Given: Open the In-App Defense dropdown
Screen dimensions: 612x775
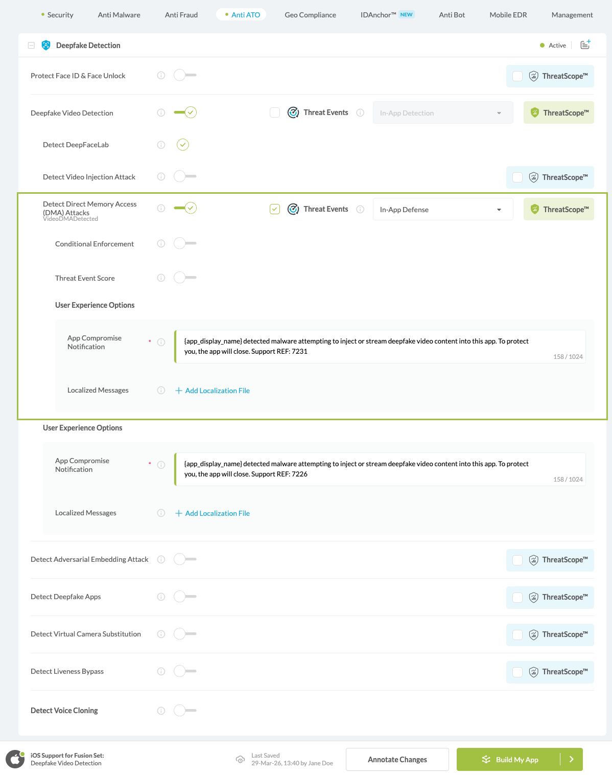Looking at the screenshot, I should pyautogui.click(x=442, y=209).
